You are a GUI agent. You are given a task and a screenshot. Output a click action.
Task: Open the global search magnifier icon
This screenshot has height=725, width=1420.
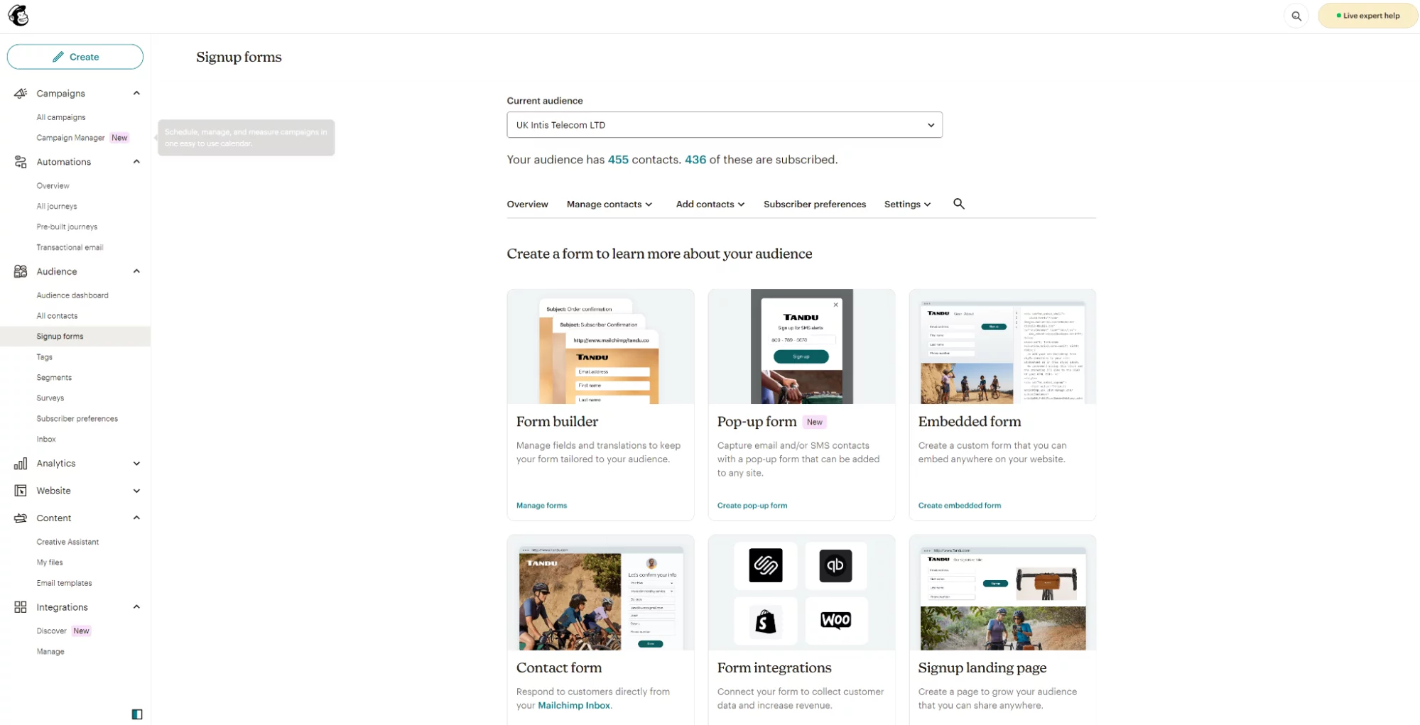[1296, 16]
